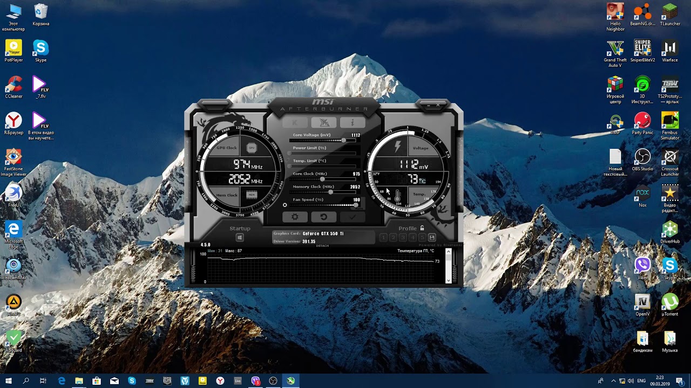Save profile with the floppy disk icon
Image resolution: width=691 pixels, height=388 pixels.
(x=432, y=238)
